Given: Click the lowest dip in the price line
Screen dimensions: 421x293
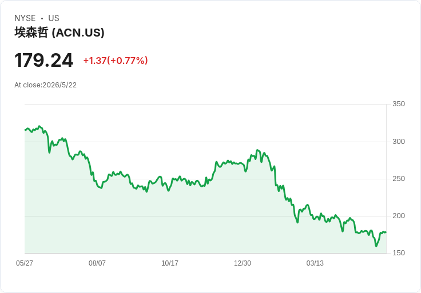Looking at the screenshot, I should click(376, 246).
